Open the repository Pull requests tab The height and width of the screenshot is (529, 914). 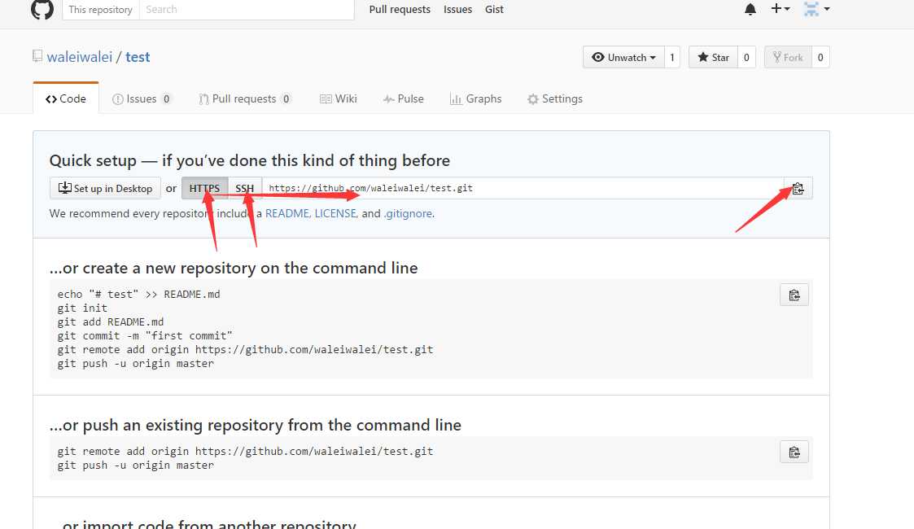[x=245, y=98]
